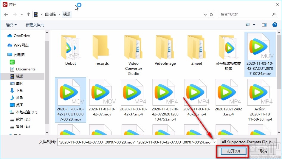
Task: Open 音乐 in the sidebar
Action: [17, 98]
